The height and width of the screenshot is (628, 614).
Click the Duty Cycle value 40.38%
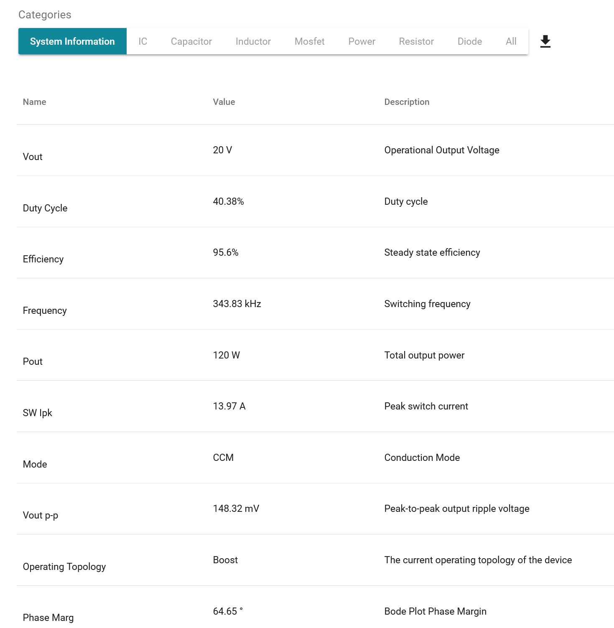coord(228,201)
